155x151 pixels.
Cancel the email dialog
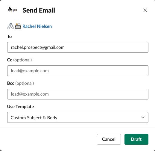coord(109,139)
